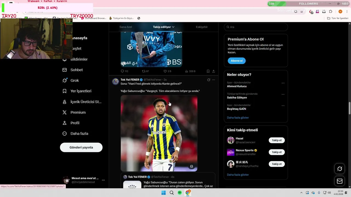Open the quoted Tek Yol FENER post
The width and height of the screenshot is (351, 197).
coord(168,181)
